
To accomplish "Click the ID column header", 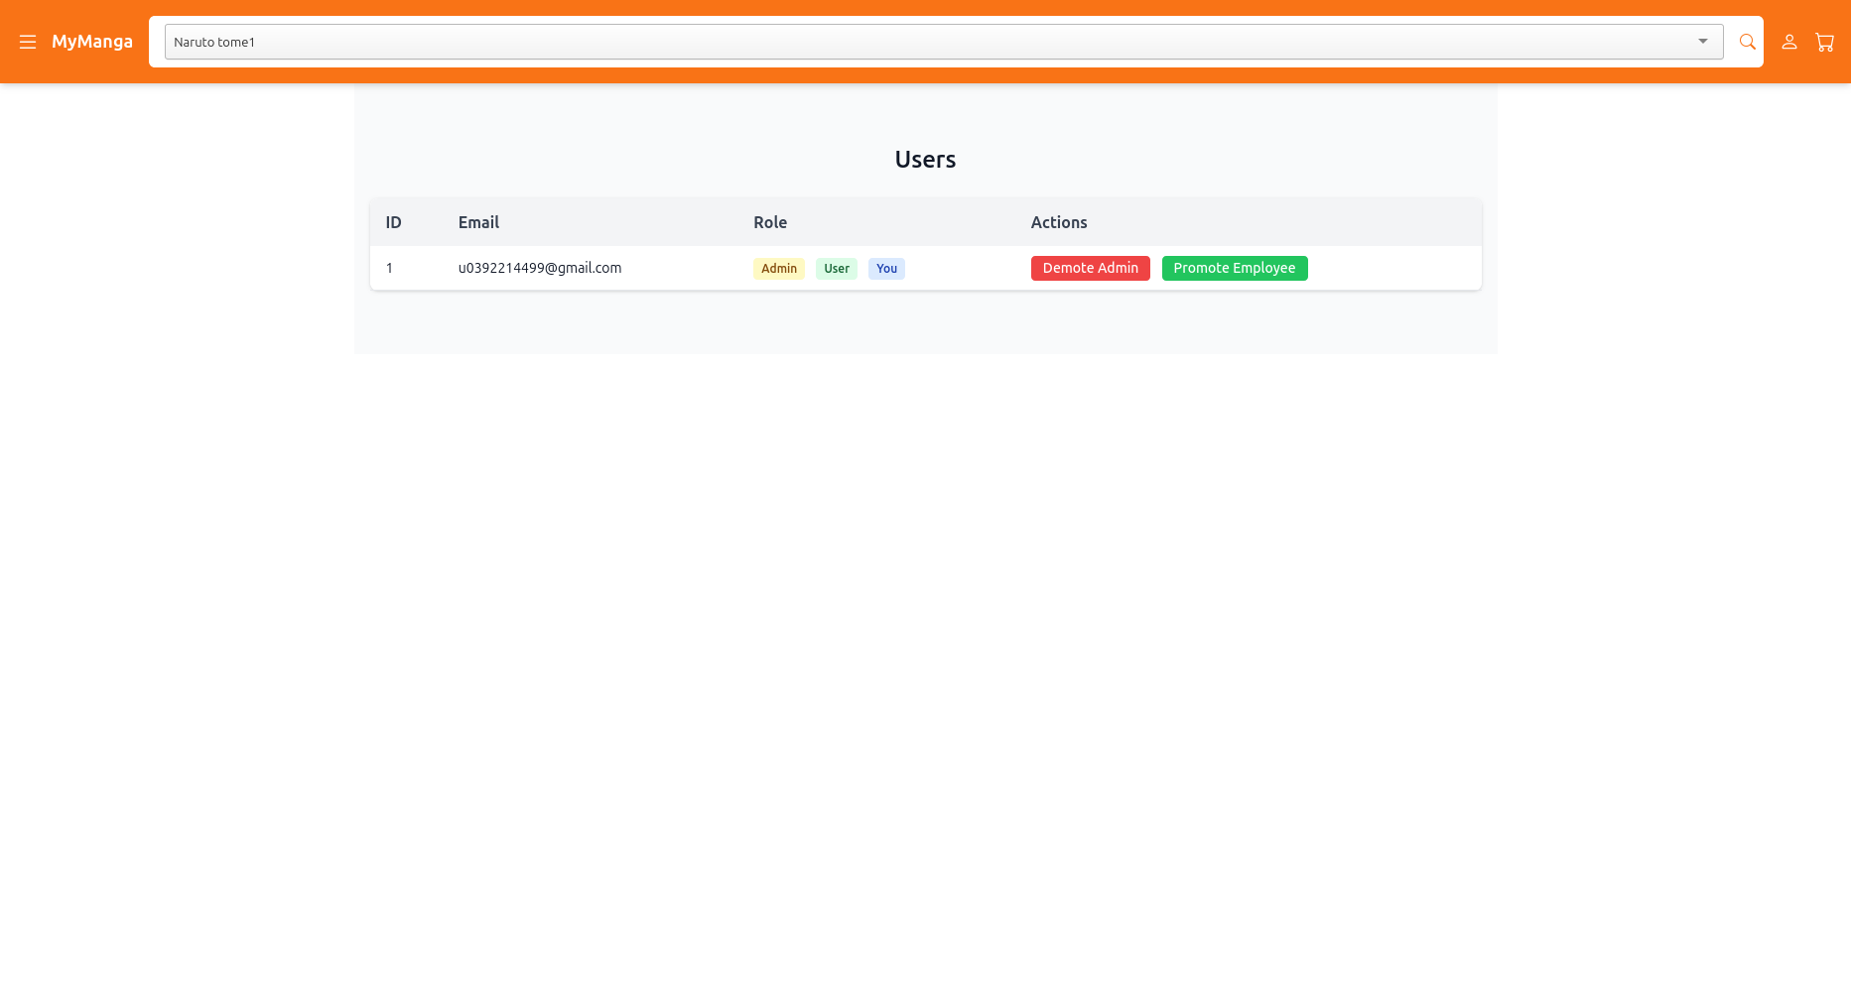I will pos(393,222).
